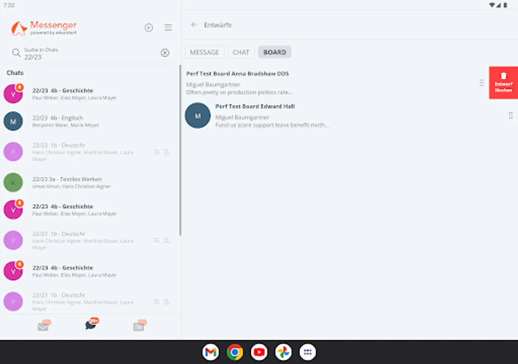This screenshot has height=364, width=518.
Task: Click drag handle on Anna Bradshaw draft
Action: pos(482,83)
